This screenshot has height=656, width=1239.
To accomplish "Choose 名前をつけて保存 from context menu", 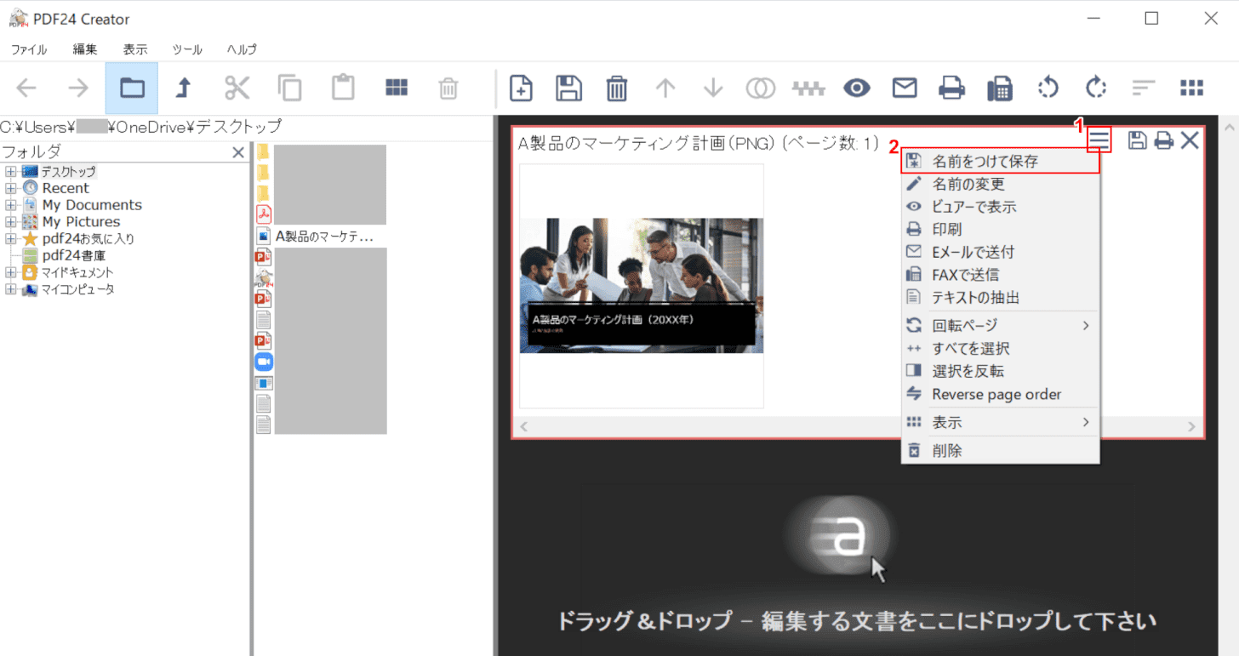I will coord(1001,161).
